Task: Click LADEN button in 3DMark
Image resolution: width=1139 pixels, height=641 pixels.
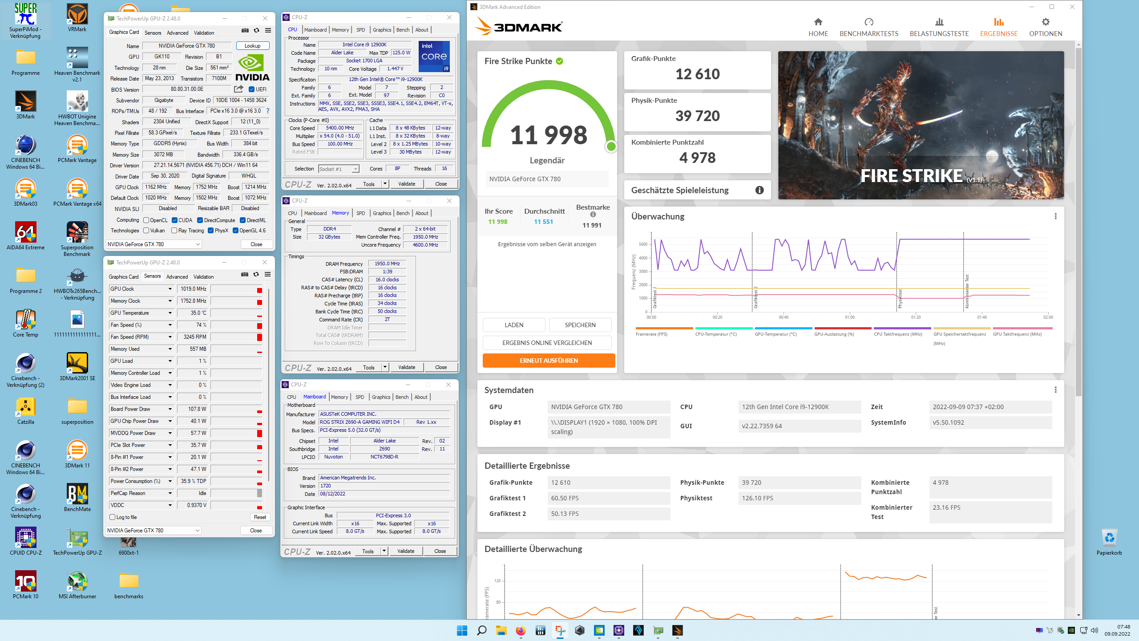Action: 514,325
